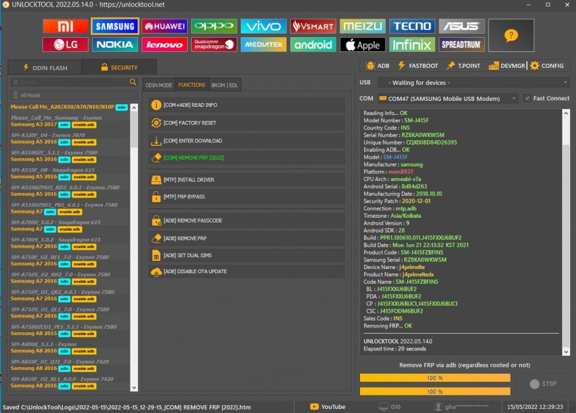Open the T.POINT tool
This screenshot has height=413, width=576.
click(463, 65)
